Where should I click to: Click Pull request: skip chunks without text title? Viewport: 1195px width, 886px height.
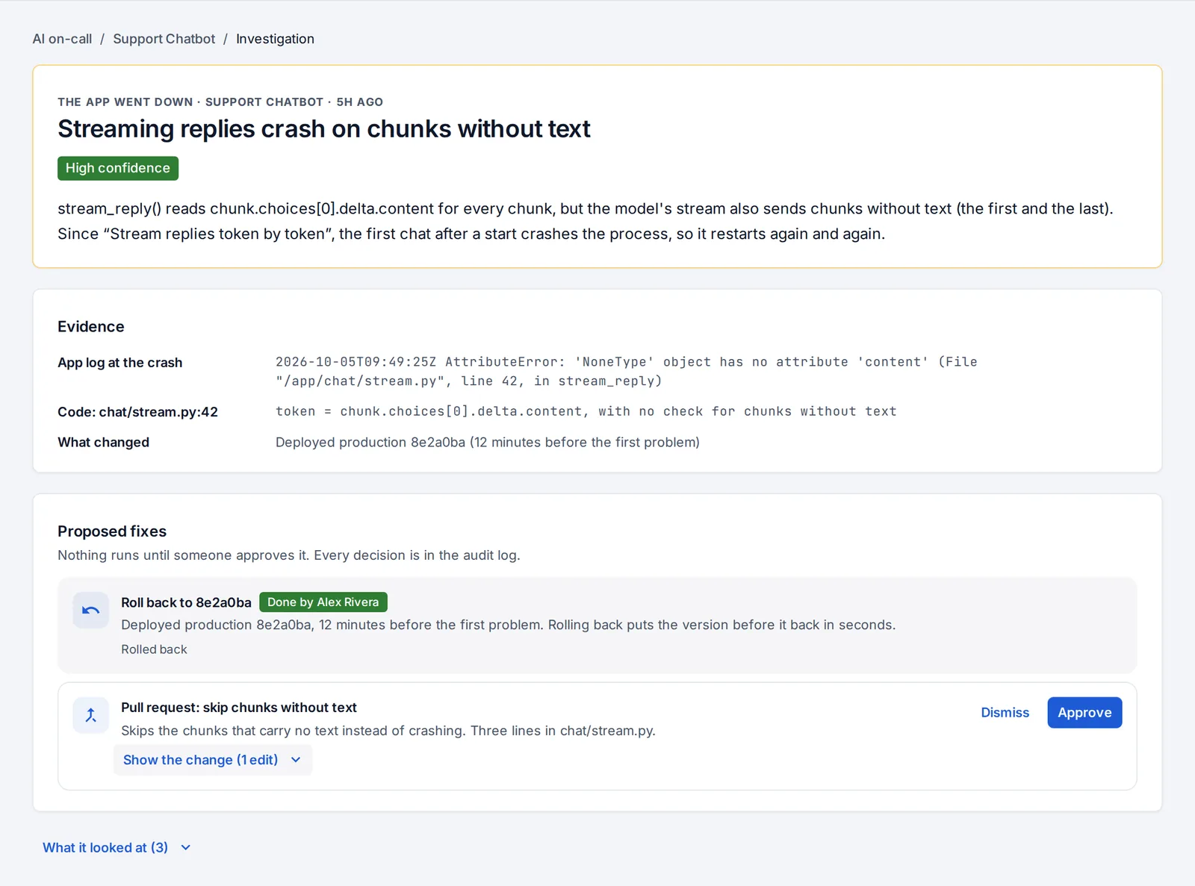(238, 708)
